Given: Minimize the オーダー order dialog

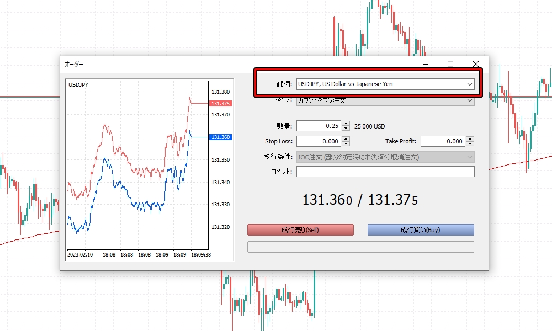Looking at the screenshot, I should tap(426, 65).
